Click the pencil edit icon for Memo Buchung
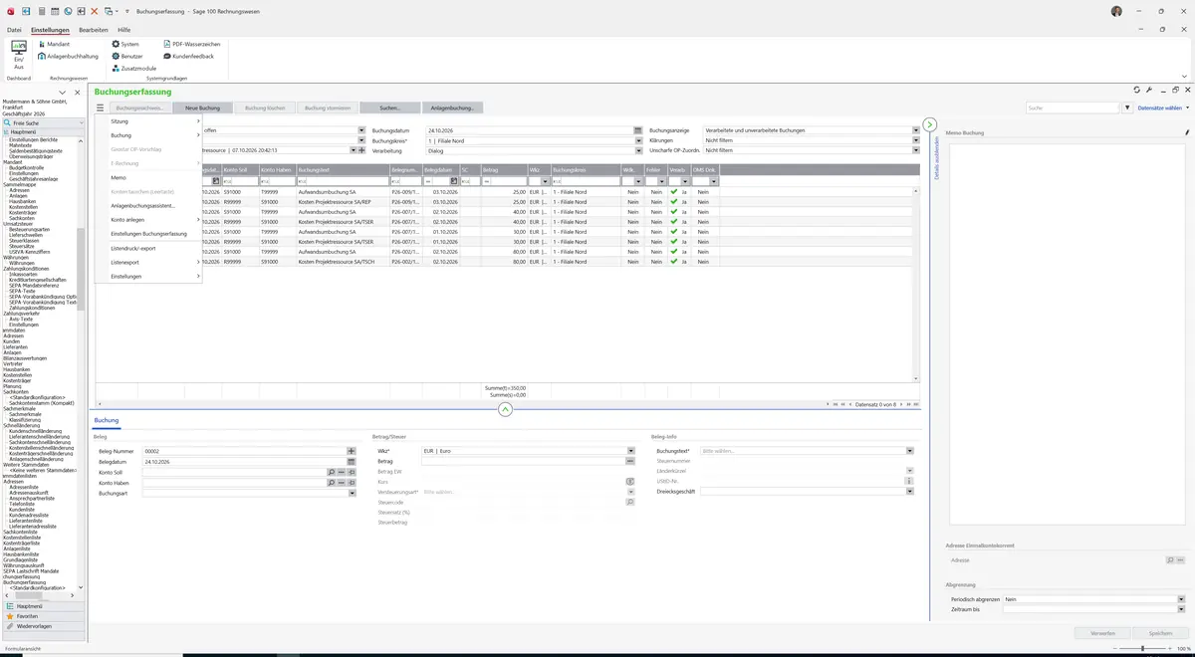Image resolution: width=1195 pixels, height=657 pixels. pyautogui.click(x=1187, y=132)
